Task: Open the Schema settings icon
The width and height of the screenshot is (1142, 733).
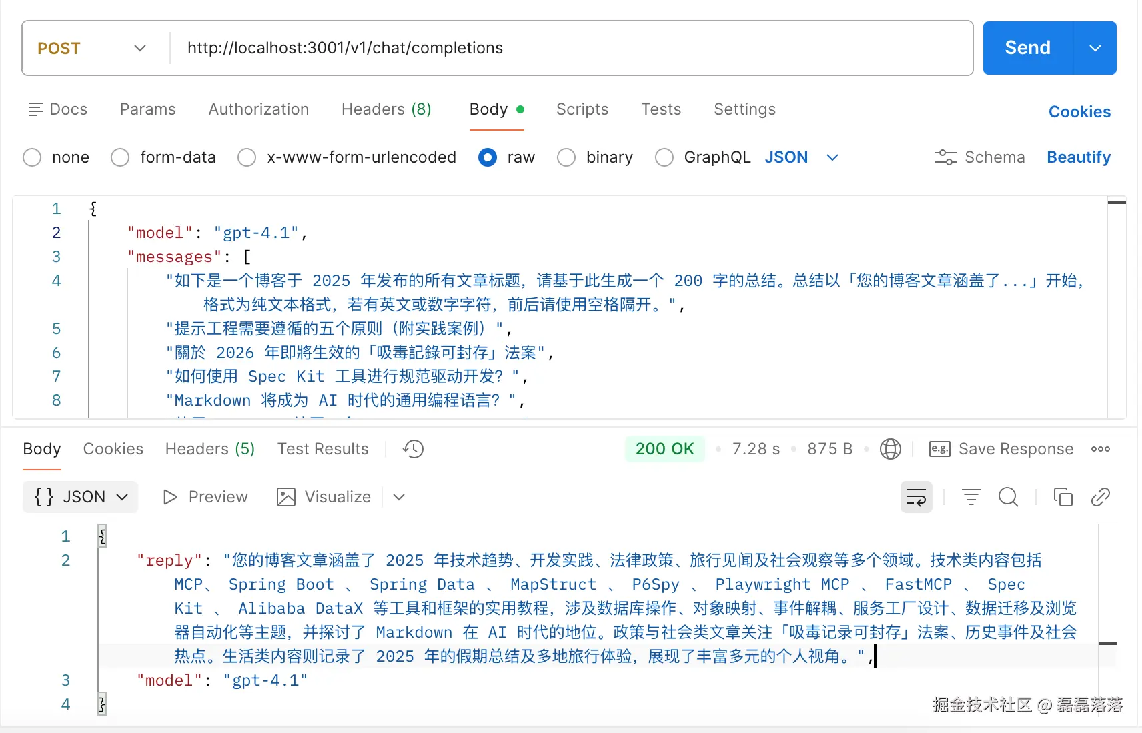Action: pos(945,157)
